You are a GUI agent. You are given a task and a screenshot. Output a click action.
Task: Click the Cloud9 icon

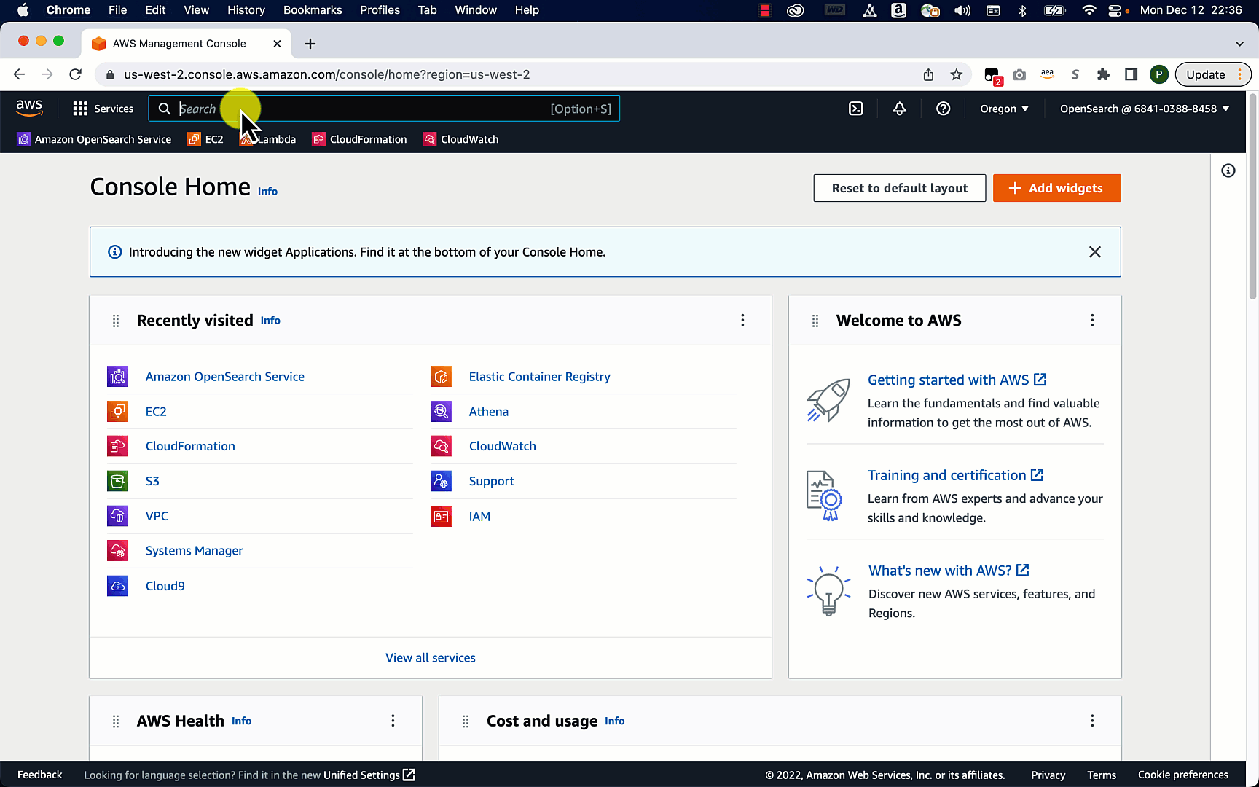click(117, 586)
